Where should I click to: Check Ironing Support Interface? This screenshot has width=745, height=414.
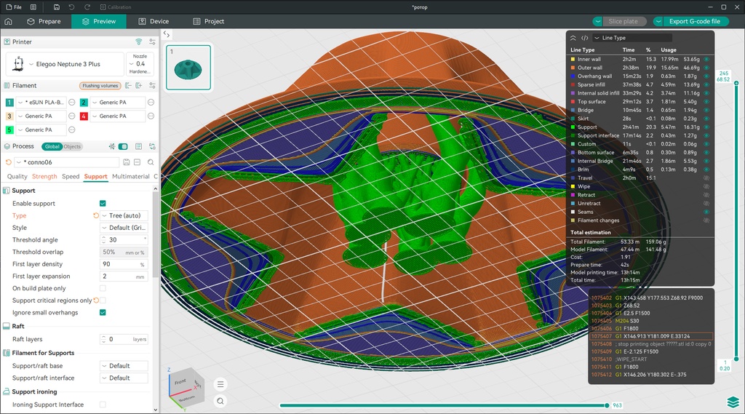pos(103,405)
